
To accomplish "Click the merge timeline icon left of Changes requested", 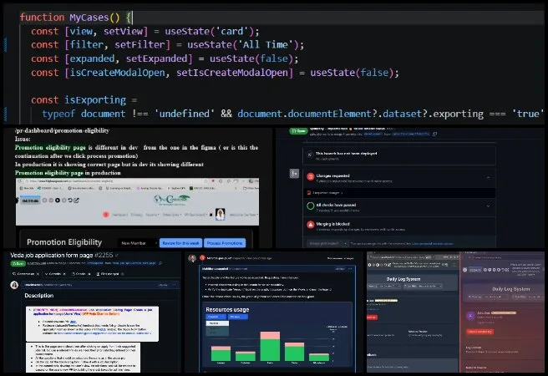I will (294, 173).
